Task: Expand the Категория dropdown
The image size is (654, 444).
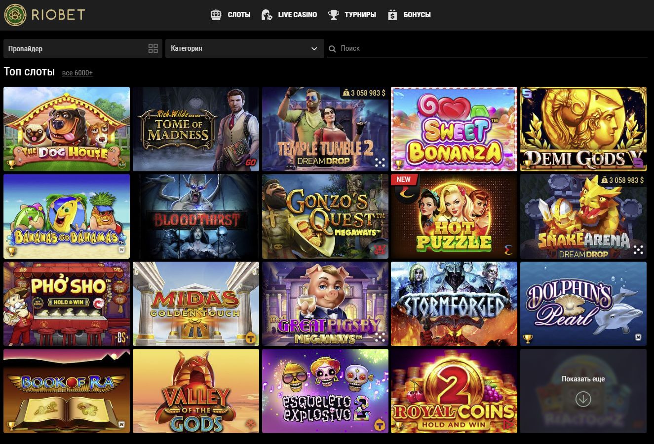Action: (x=244, y=48)
